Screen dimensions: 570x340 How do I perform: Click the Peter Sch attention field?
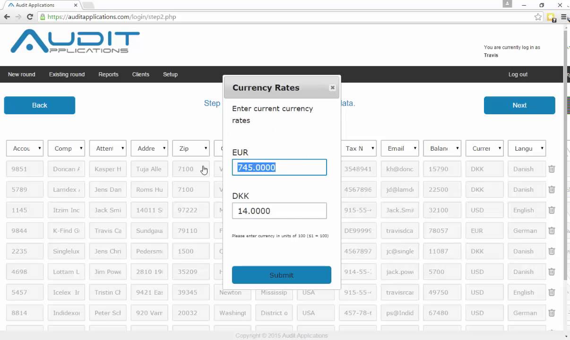108,313
